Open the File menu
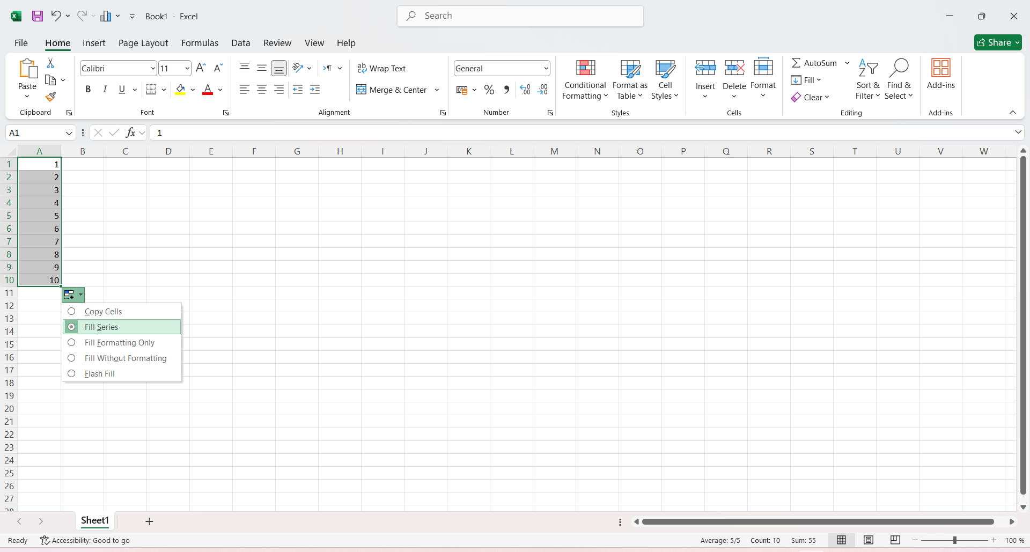Viewport: 1030px width, 552px height. pos(21,43)
